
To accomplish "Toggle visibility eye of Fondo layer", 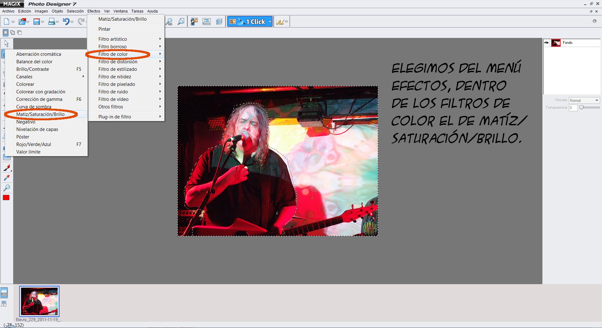I will (x=547, y=43).
